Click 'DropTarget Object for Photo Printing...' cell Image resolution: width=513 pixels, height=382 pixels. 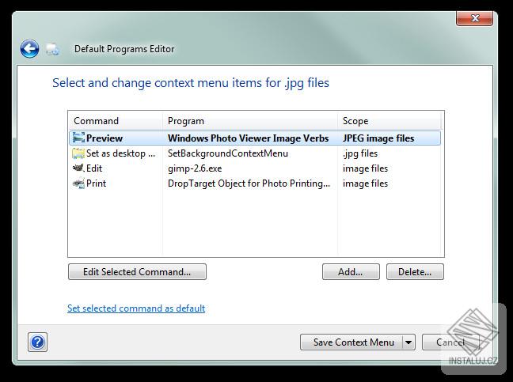click(249, 183)
